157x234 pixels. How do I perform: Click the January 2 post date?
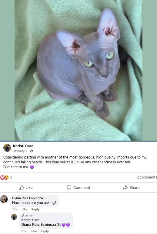pos(20,151)
